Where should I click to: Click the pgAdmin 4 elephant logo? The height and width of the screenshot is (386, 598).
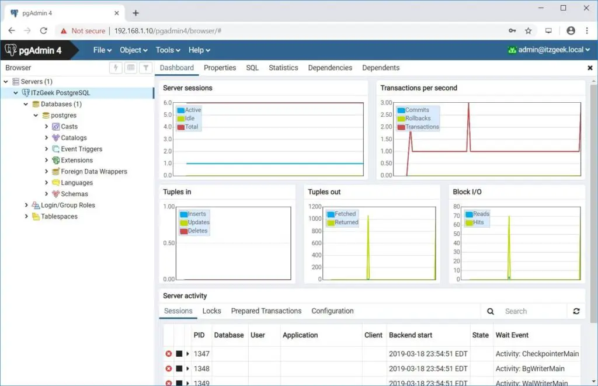11,50
